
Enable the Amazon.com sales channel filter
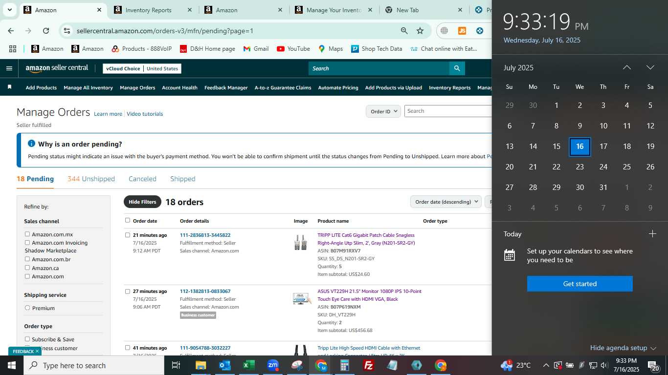tap(27, 276)
